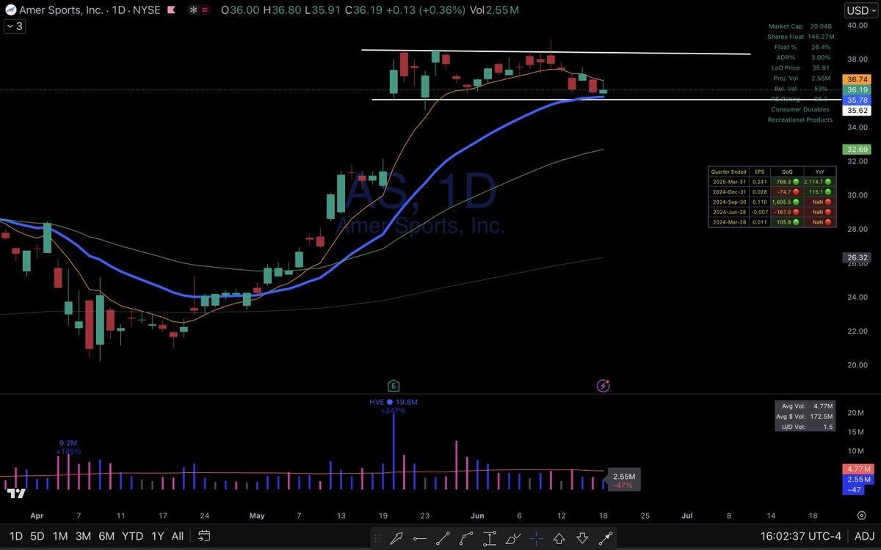Click the Shares Float 146.27M stat

(x=800, y=36)
